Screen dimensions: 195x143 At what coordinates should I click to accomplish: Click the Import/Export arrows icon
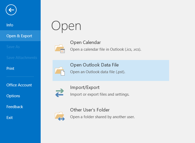click(x=60, y=93)
